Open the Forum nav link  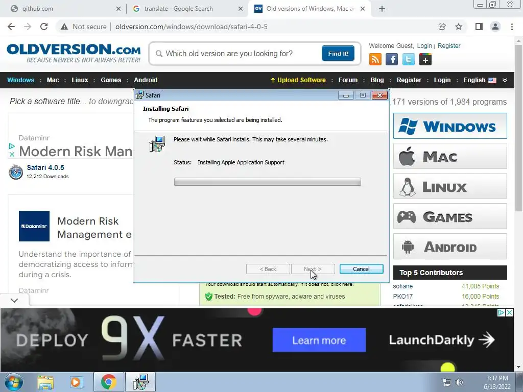pos(348,80)
